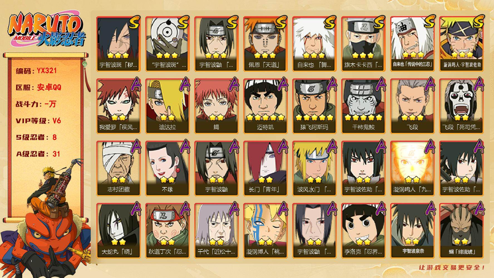The image size is (494, 278).
Task: Choose the 蝎「绯流琥」 card
Action: [461, 230]
